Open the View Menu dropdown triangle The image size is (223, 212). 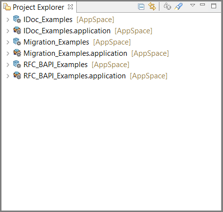pos(193,5)
